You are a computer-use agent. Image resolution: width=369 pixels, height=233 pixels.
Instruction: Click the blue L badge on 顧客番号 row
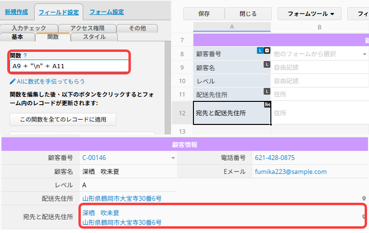tap(260, 50)
